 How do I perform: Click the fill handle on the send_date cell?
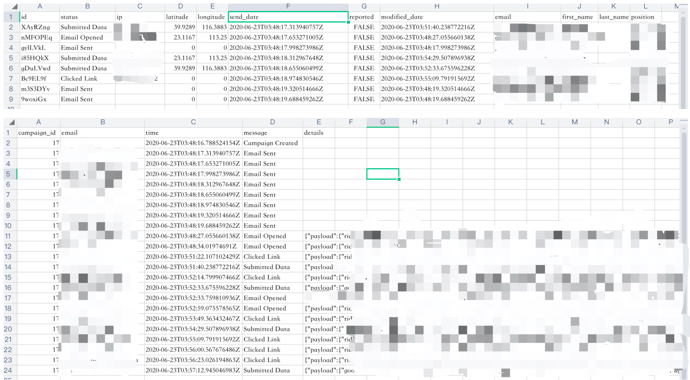(348, 22)
